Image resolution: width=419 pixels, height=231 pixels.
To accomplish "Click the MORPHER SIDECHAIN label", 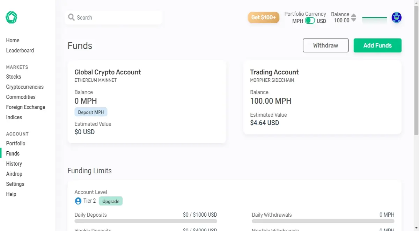I will [272, 80].
